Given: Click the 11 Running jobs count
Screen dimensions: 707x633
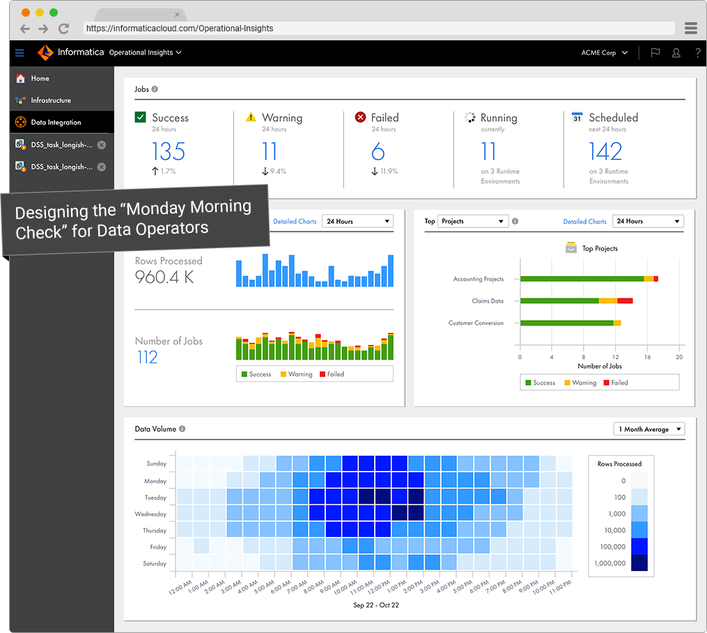Looking at the screenshot, I should (x=488, y=151).
